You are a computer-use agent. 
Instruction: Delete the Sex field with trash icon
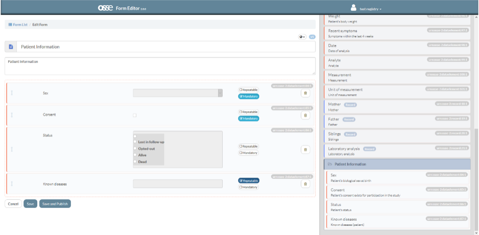[x=305, y=93]
